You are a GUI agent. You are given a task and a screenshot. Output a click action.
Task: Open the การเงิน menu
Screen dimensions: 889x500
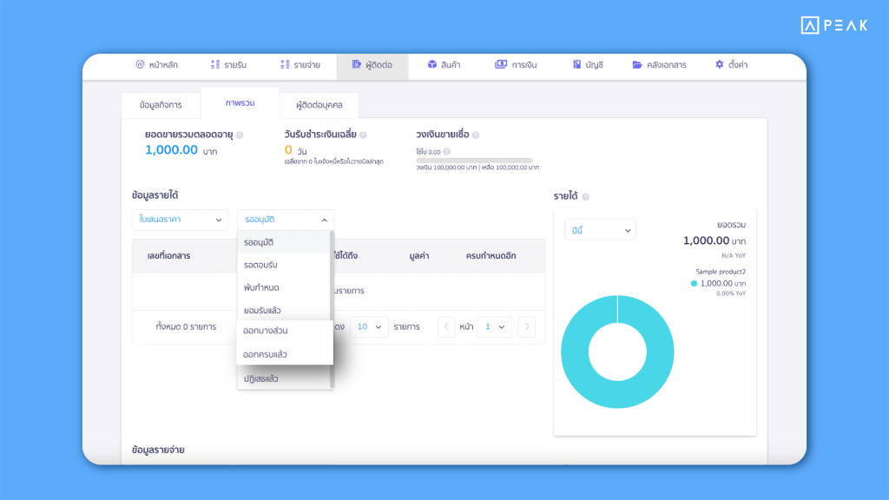pyautogui.click(x=516, y=64)
